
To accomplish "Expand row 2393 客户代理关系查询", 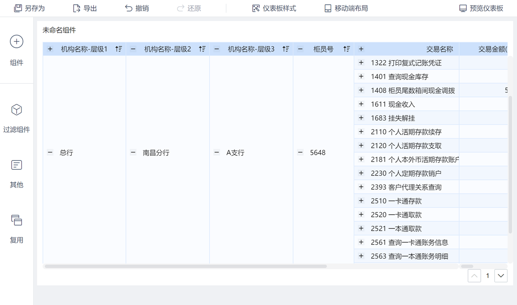I will pos(361,187).
